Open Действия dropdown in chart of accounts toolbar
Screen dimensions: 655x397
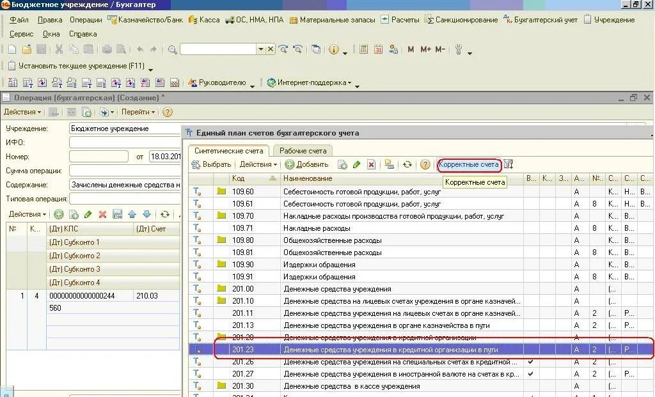pos(258,164)
